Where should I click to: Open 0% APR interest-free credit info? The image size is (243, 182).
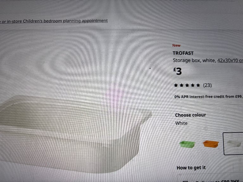coord(209,97)
